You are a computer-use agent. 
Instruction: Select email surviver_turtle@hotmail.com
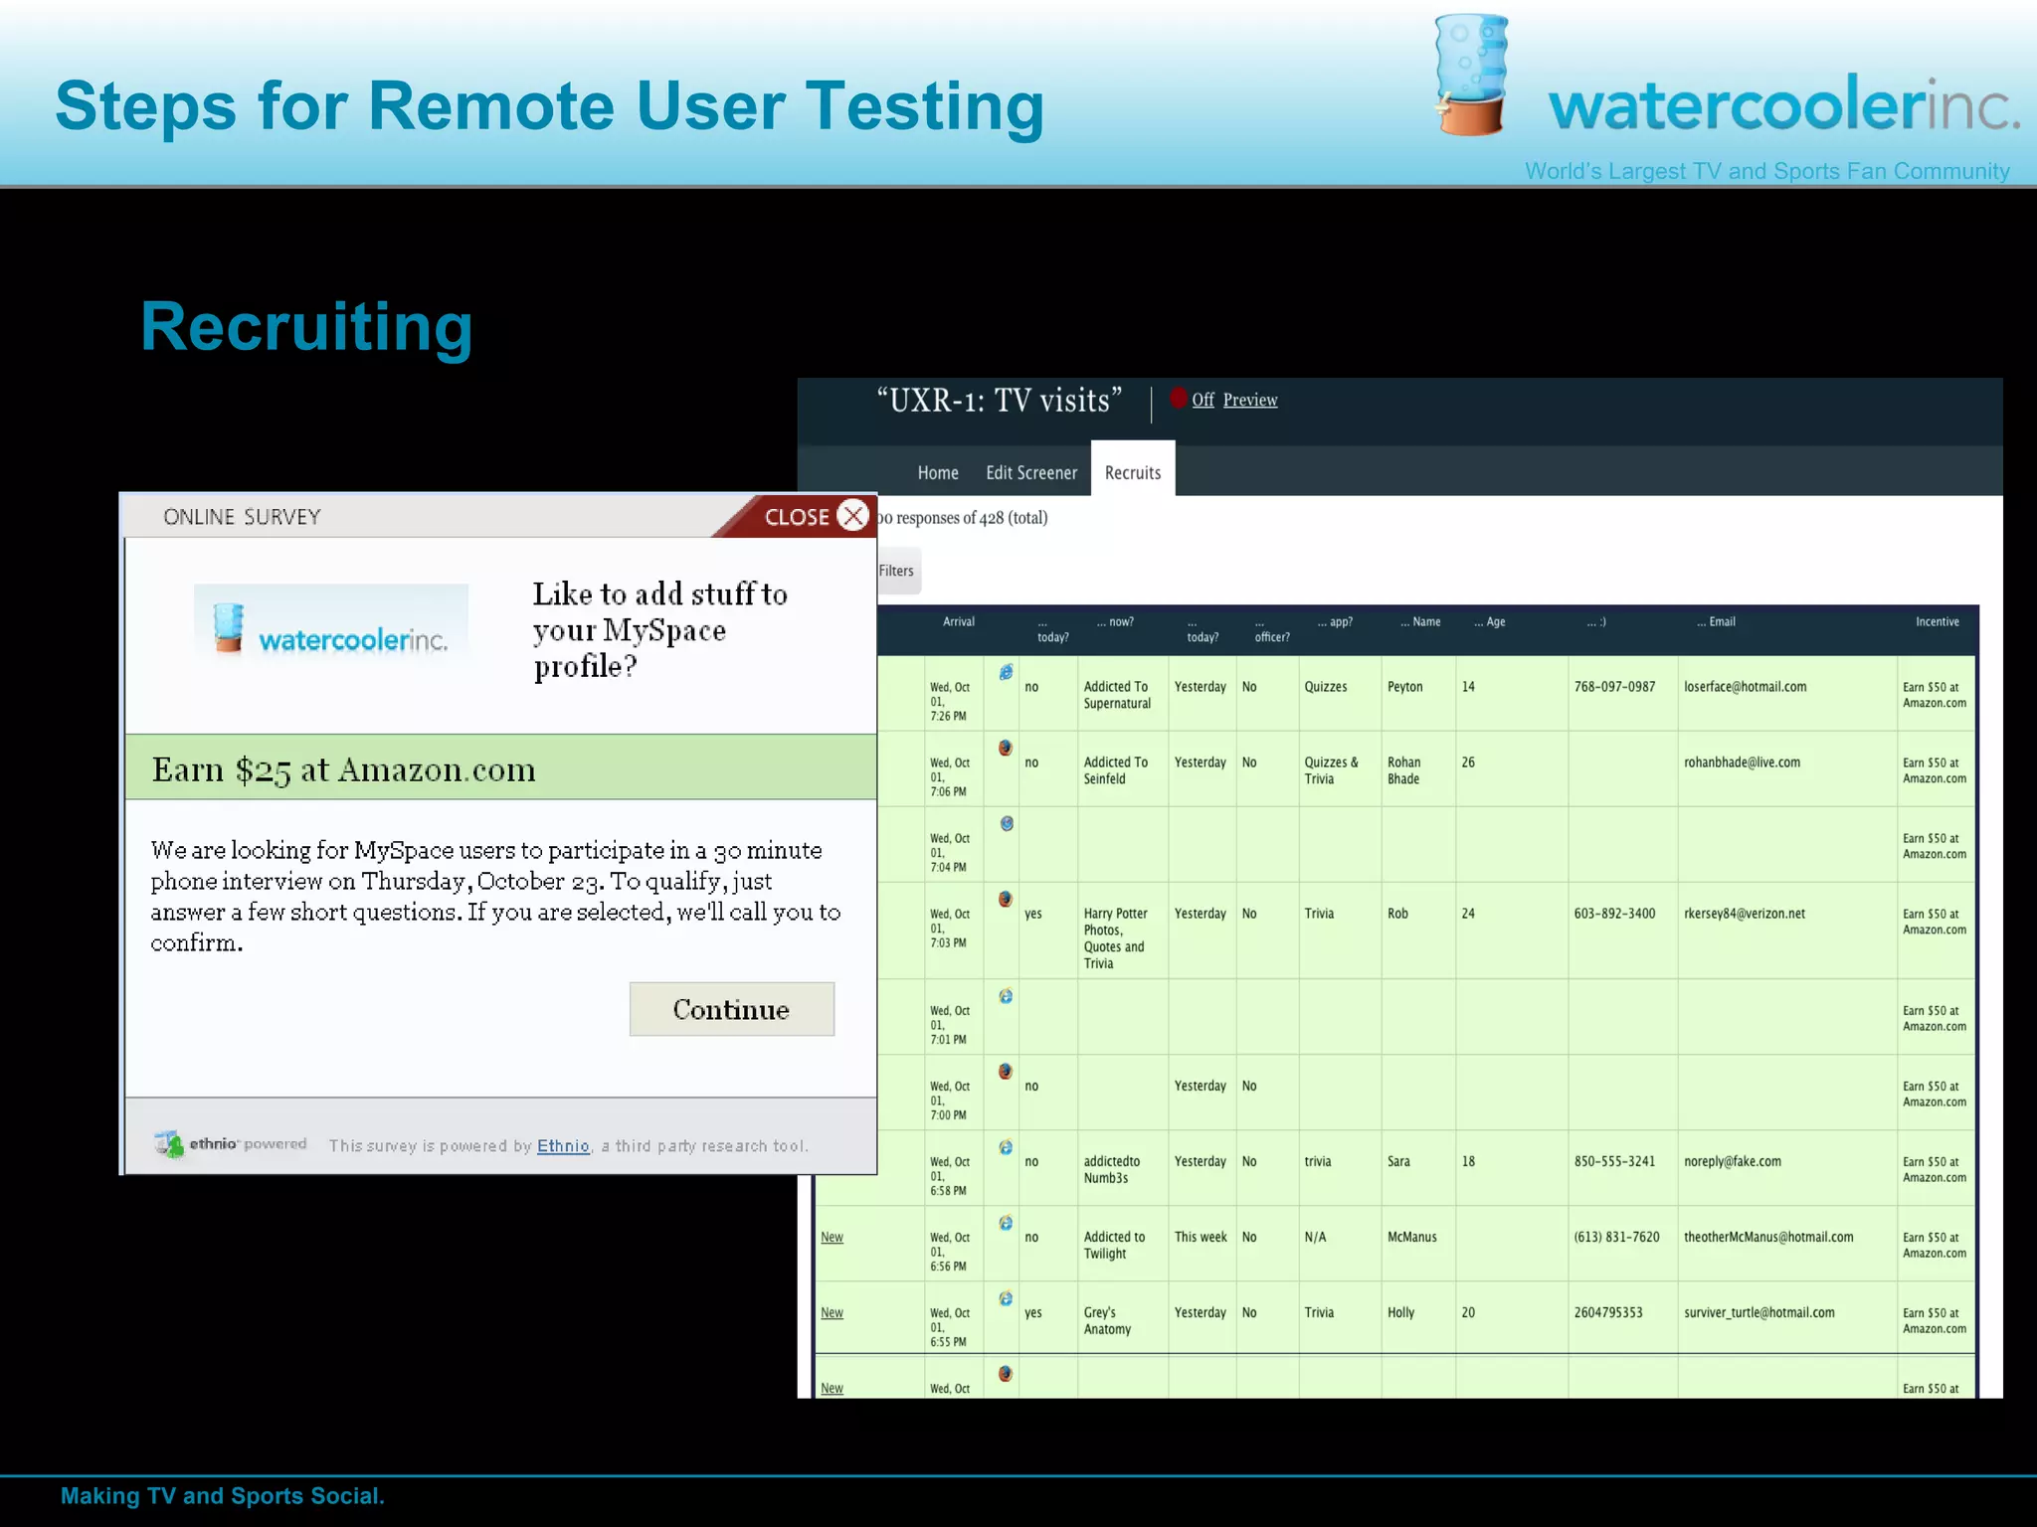pyautogui.click(x=1759, y=1312)
